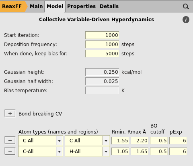Click the Bond-breaking CV label
193x166 pixels.
pos(40,114)
